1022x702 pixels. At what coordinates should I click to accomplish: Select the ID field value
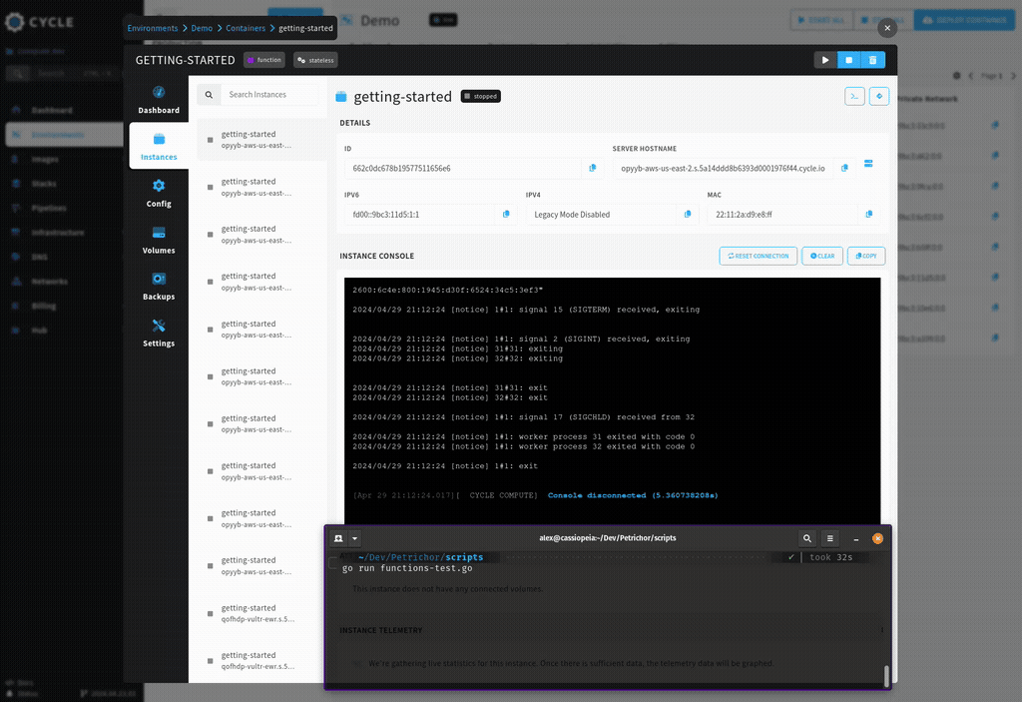click(x=463, y=169)
